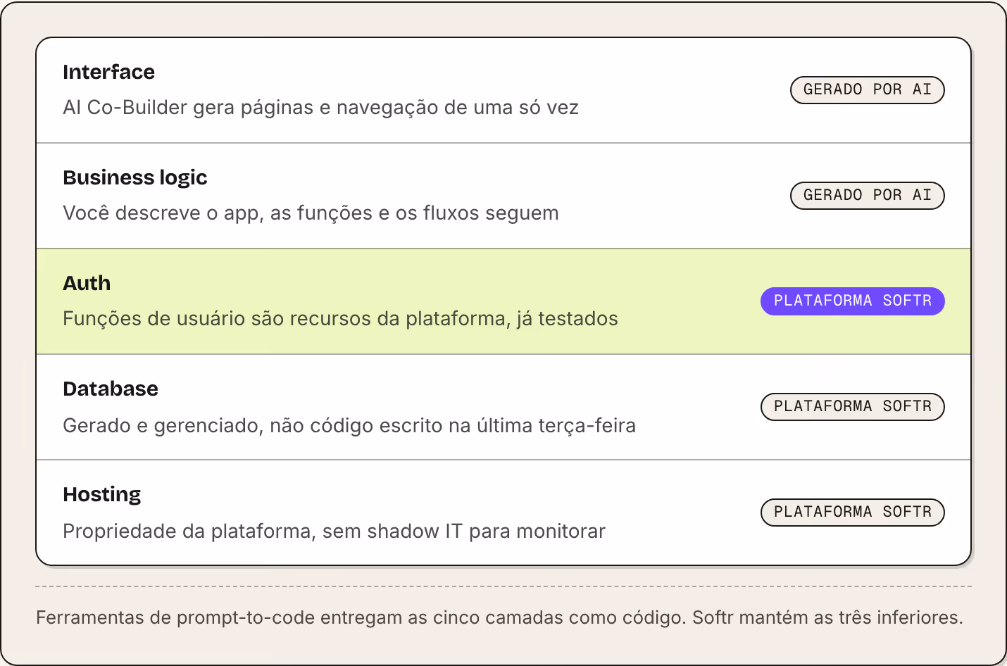Select the PLATAFORMA SOFTR badge in Database row
1007x666 pixels.
point(853,407)
